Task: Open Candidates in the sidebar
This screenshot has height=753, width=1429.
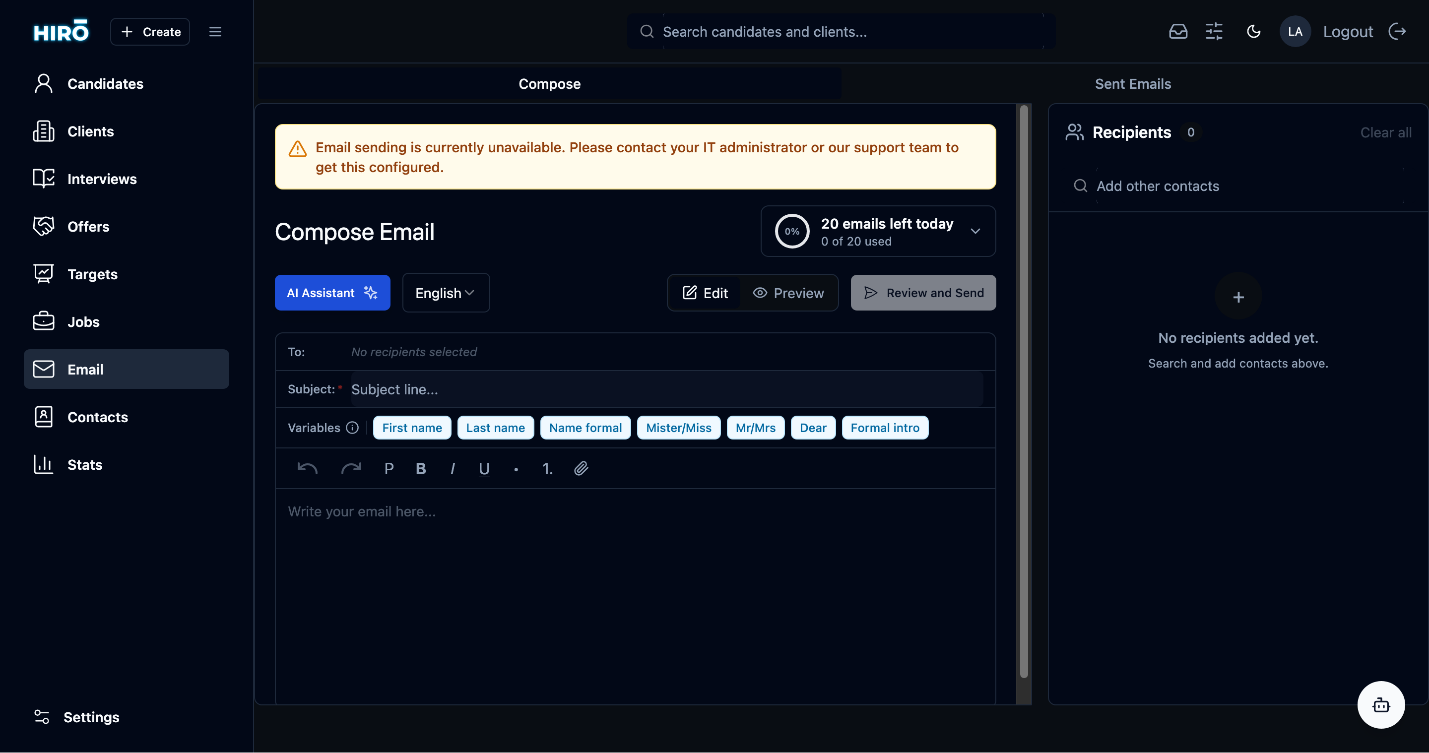Action: 105,84
